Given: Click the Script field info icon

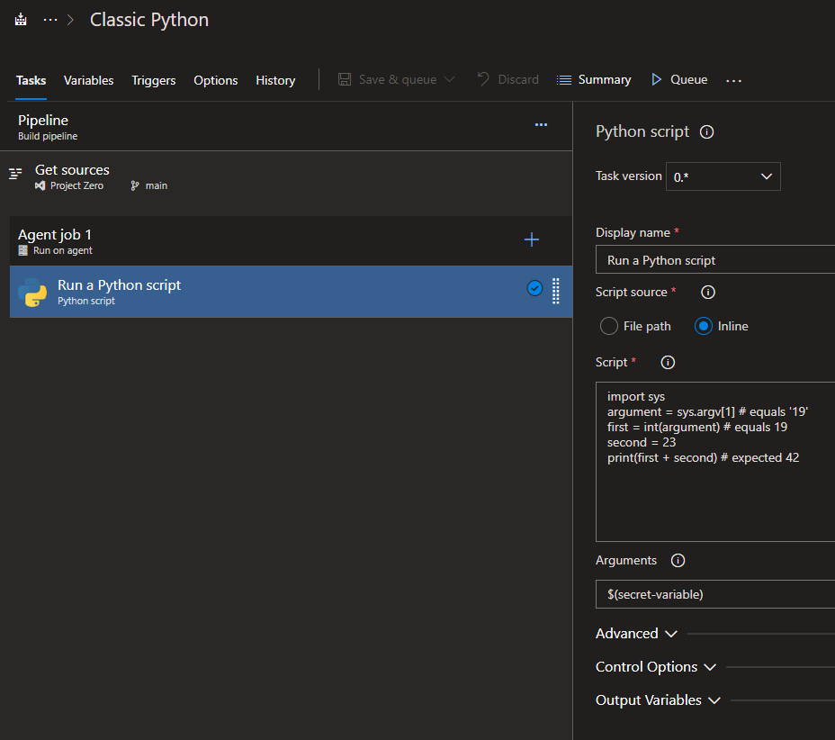Looking at the screenshot, I should pyautogui.click(x=667, y=362).
